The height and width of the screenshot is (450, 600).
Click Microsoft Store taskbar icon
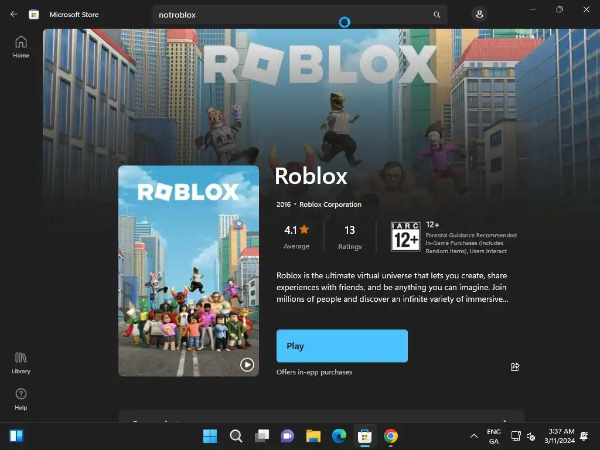(x=364, y=436)
